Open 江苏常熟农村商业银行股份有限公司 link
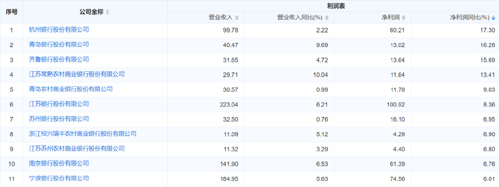This screenshot has width=499, height=187. 77,74
